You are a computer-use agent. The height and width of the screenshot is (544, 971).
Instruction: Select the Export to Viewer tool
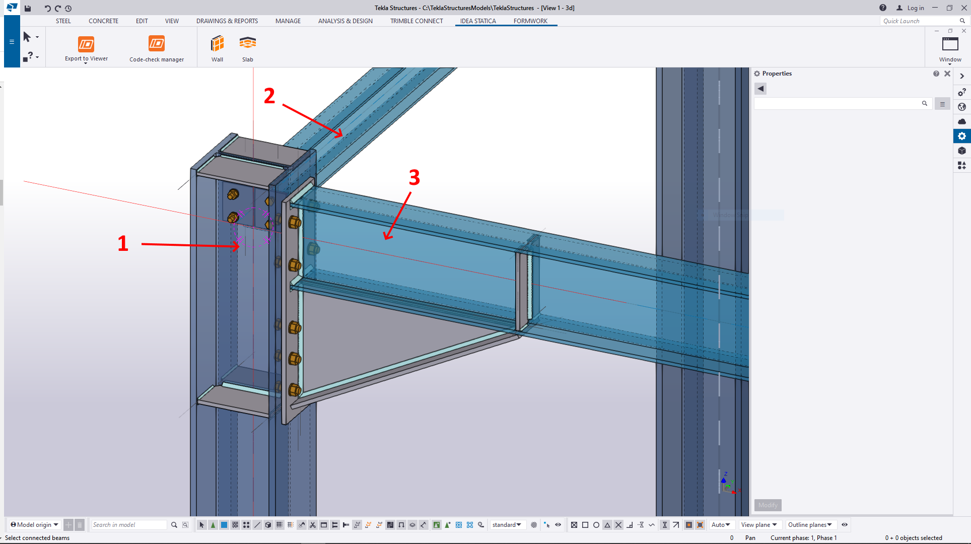(x=86, y=47)
